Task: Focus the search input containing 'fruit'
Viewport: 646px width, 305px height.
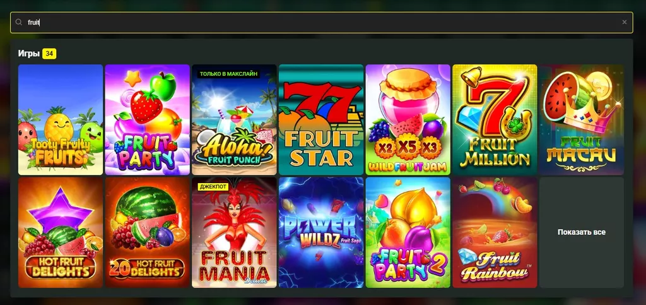Action: click(x=322, y=22)
